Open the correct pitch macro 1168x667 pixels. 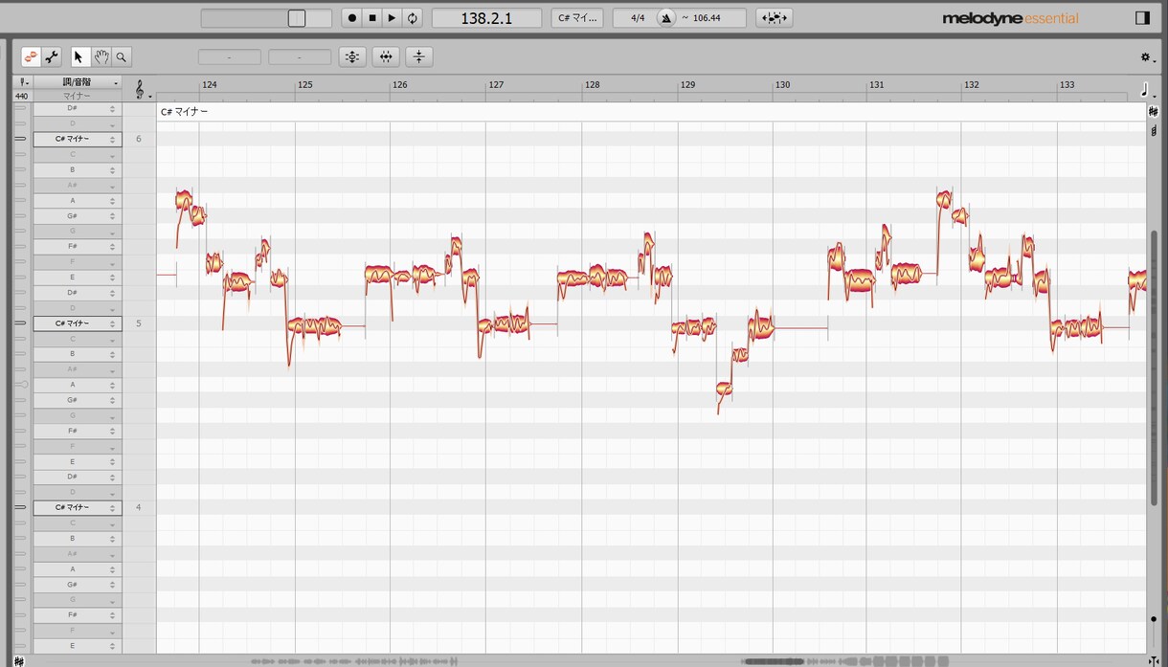click(x=352, y=57)
